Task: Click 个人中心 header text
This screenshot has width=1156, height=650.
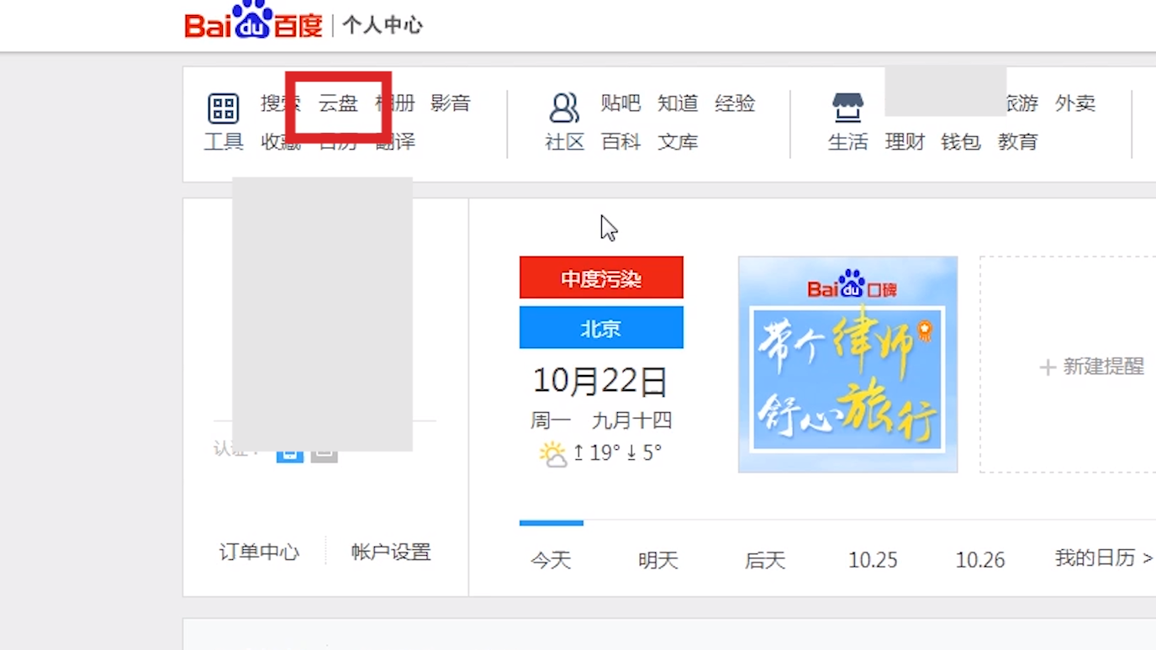Action: (x=383, y=25)
